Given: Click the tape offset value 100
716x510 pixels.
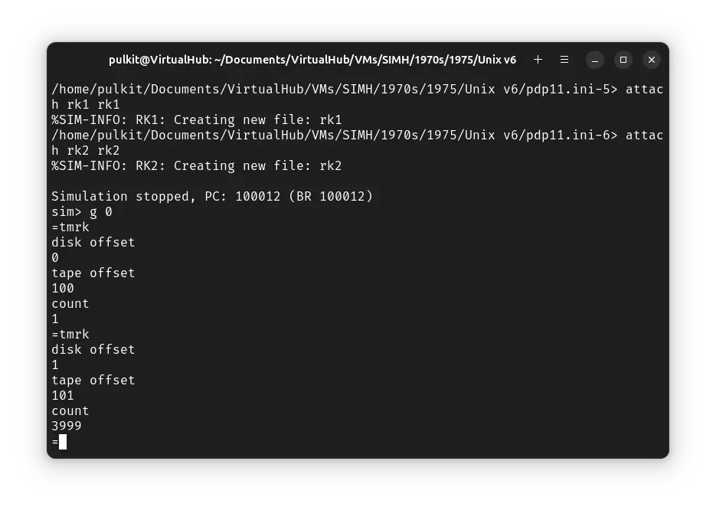Looking at the screenshot, I should tap(63, 289).
